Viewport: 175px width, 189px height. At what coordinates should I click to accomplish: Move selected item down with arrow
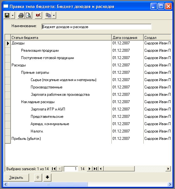pos(47,178)
